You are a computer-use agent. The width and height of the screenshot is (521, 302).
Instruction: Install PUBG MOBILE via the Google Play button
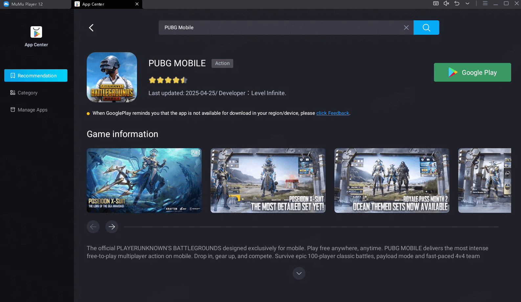tap(472, 72)
